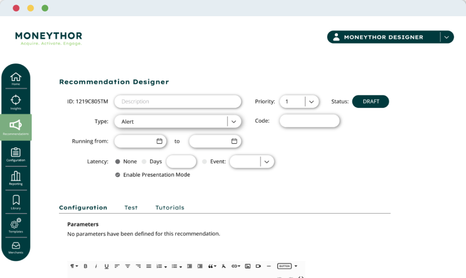Select the Days latency option
The image size is (466, 278).
coord(144,162)
